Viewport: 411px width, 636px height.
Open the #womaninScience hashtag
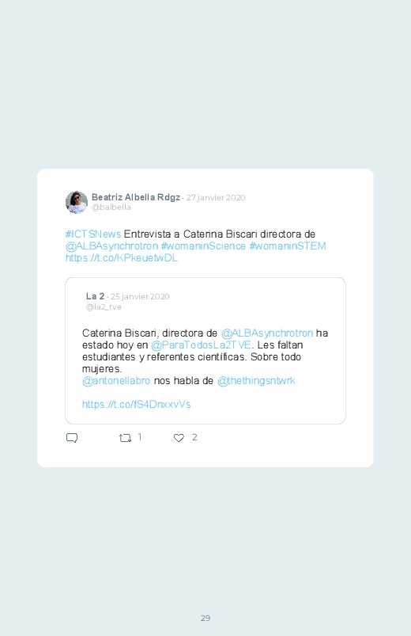[x=203, y=246]
